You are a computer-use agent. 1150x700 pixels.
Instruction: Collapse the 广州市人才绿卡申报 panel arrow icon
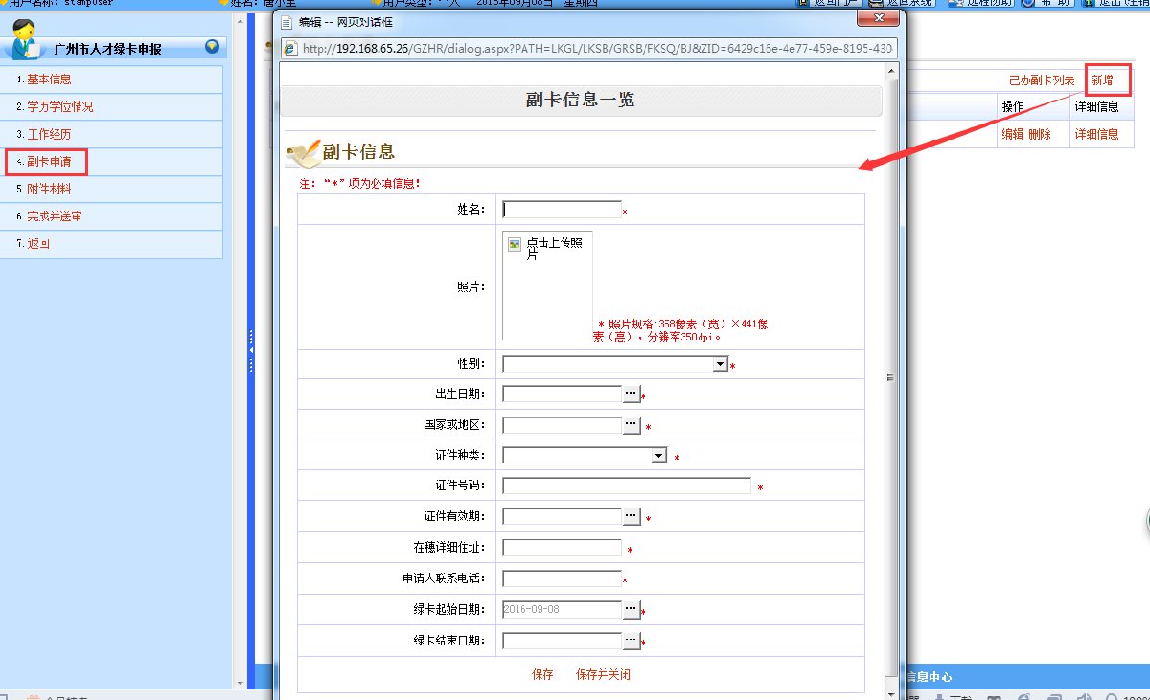[212, 46]
